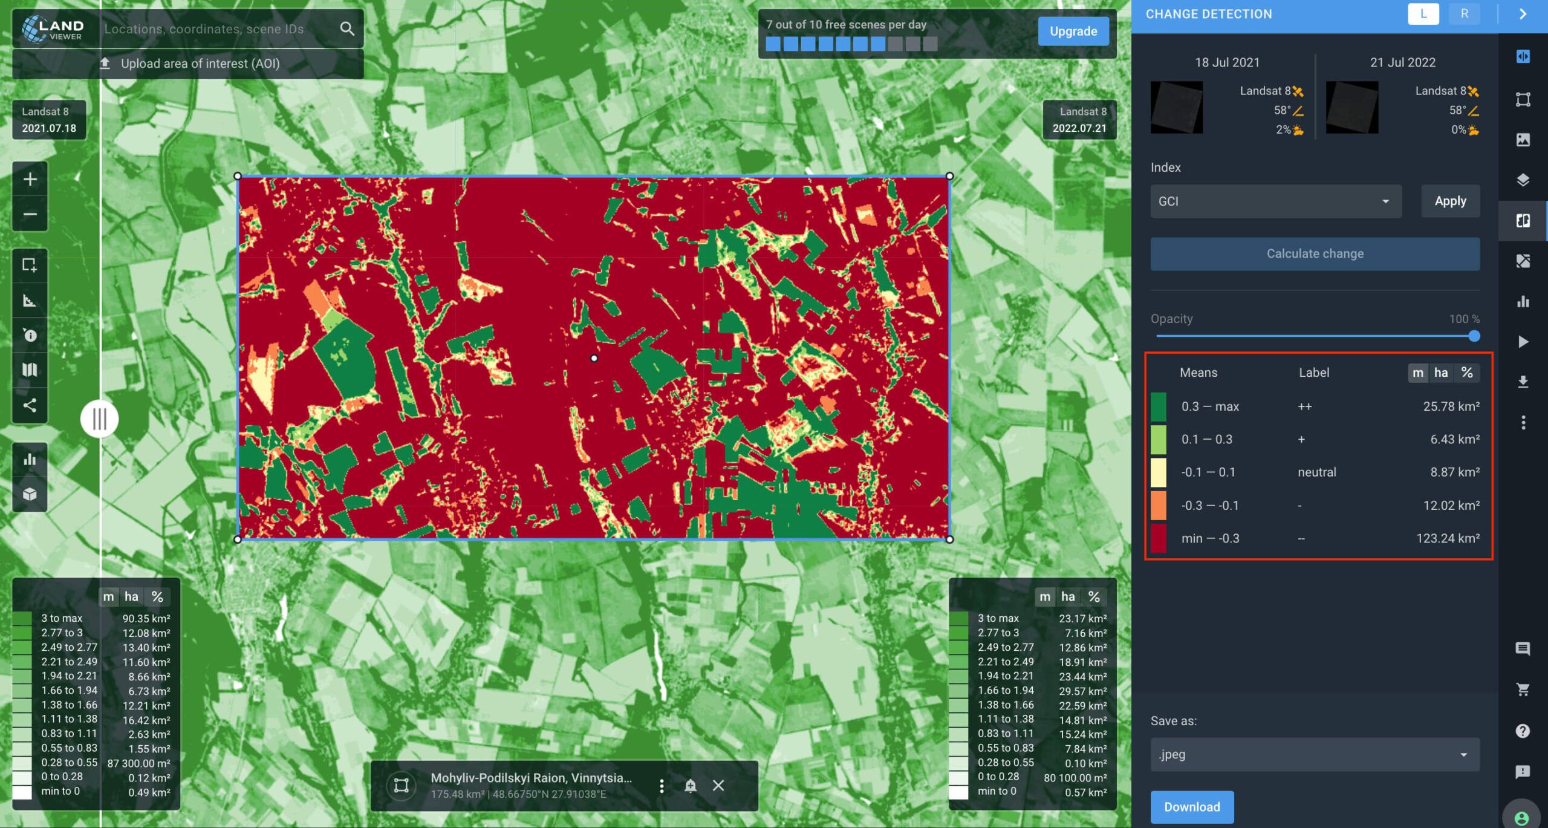Open the image gallery icon in right sidebar
This screenshot has height=828, width=1548.
pyautogui.click(x=1523, y=140)
